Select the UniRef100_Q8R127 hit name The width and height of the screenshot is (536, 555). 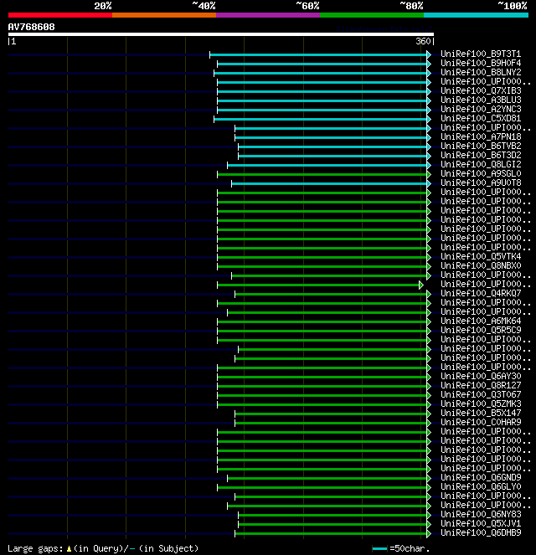tap(481, 385)
